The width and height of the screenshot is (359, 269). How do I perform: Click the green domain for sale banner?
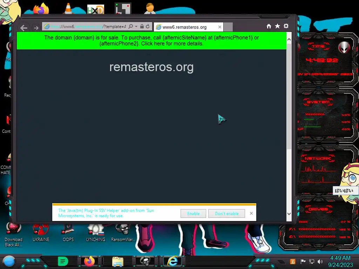151,41
